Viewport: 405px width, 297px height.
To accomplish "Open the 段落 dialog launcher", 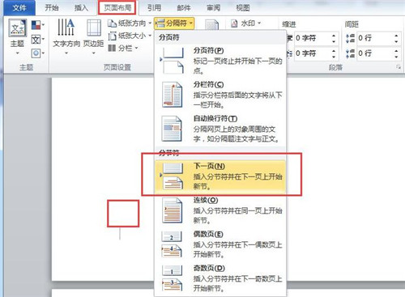I will (399, 67).
